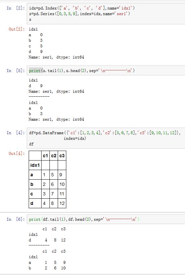185x276 pixels.
Task: Click the "In [4]:" prompt label
Action: [16, 133]
